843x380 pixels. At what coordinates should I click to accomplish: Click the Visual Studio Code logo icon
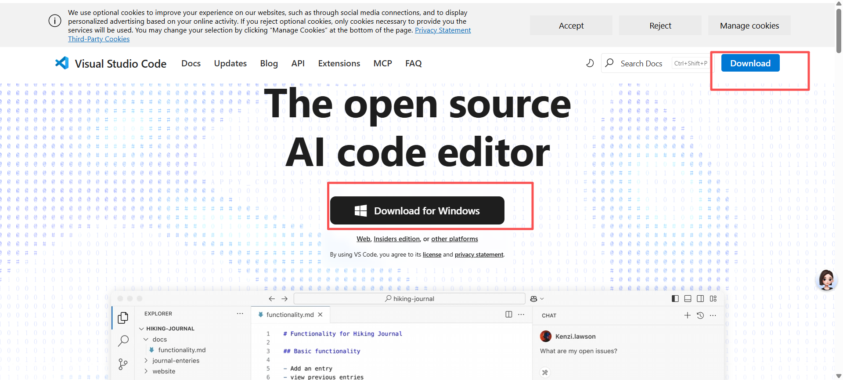point(62,63)
